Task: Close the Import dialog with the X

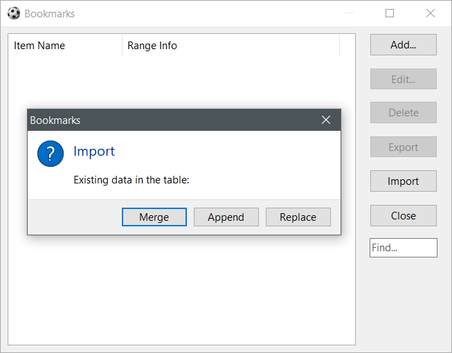Action: [x=326, y=120]
